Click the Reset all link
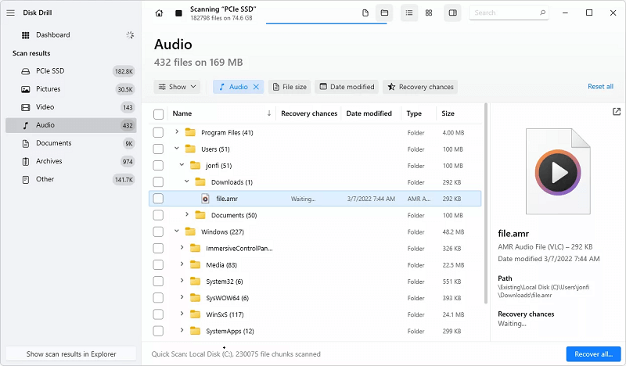 [600, 87]
